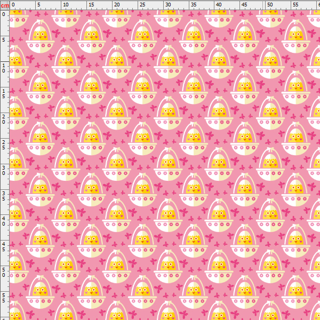The height and width of the screenshot is (320, 320).
Task: Click the 50 mark on the vertical ruler
Action: pos(4,273)
